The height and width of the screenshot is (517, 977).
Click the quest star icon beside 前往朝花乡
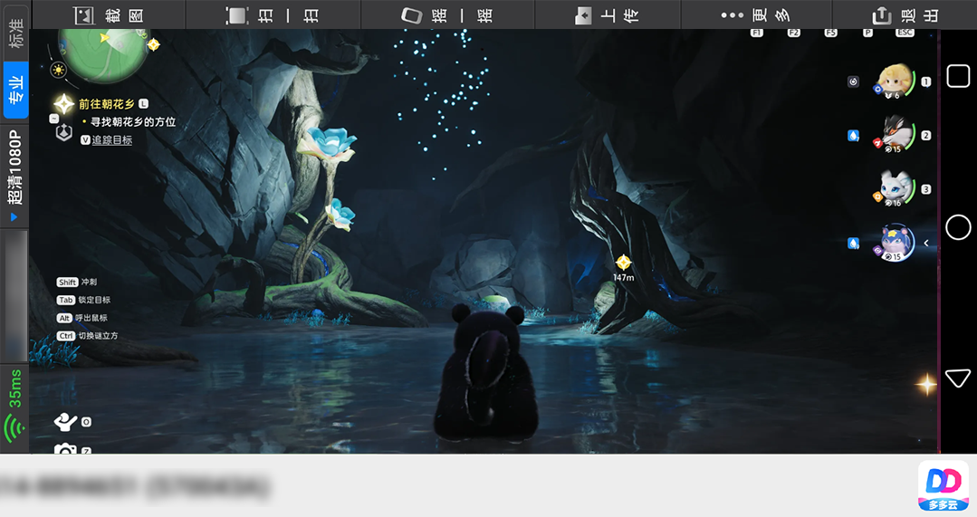63,104
